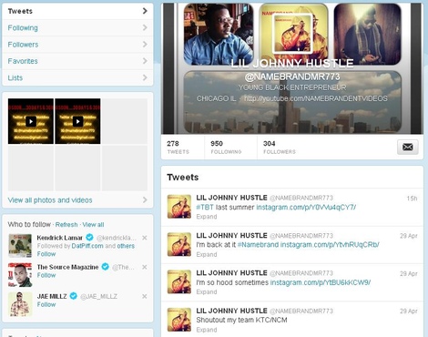
Task: Dismiss The Source Magazine suggestion
Action: 145,267
